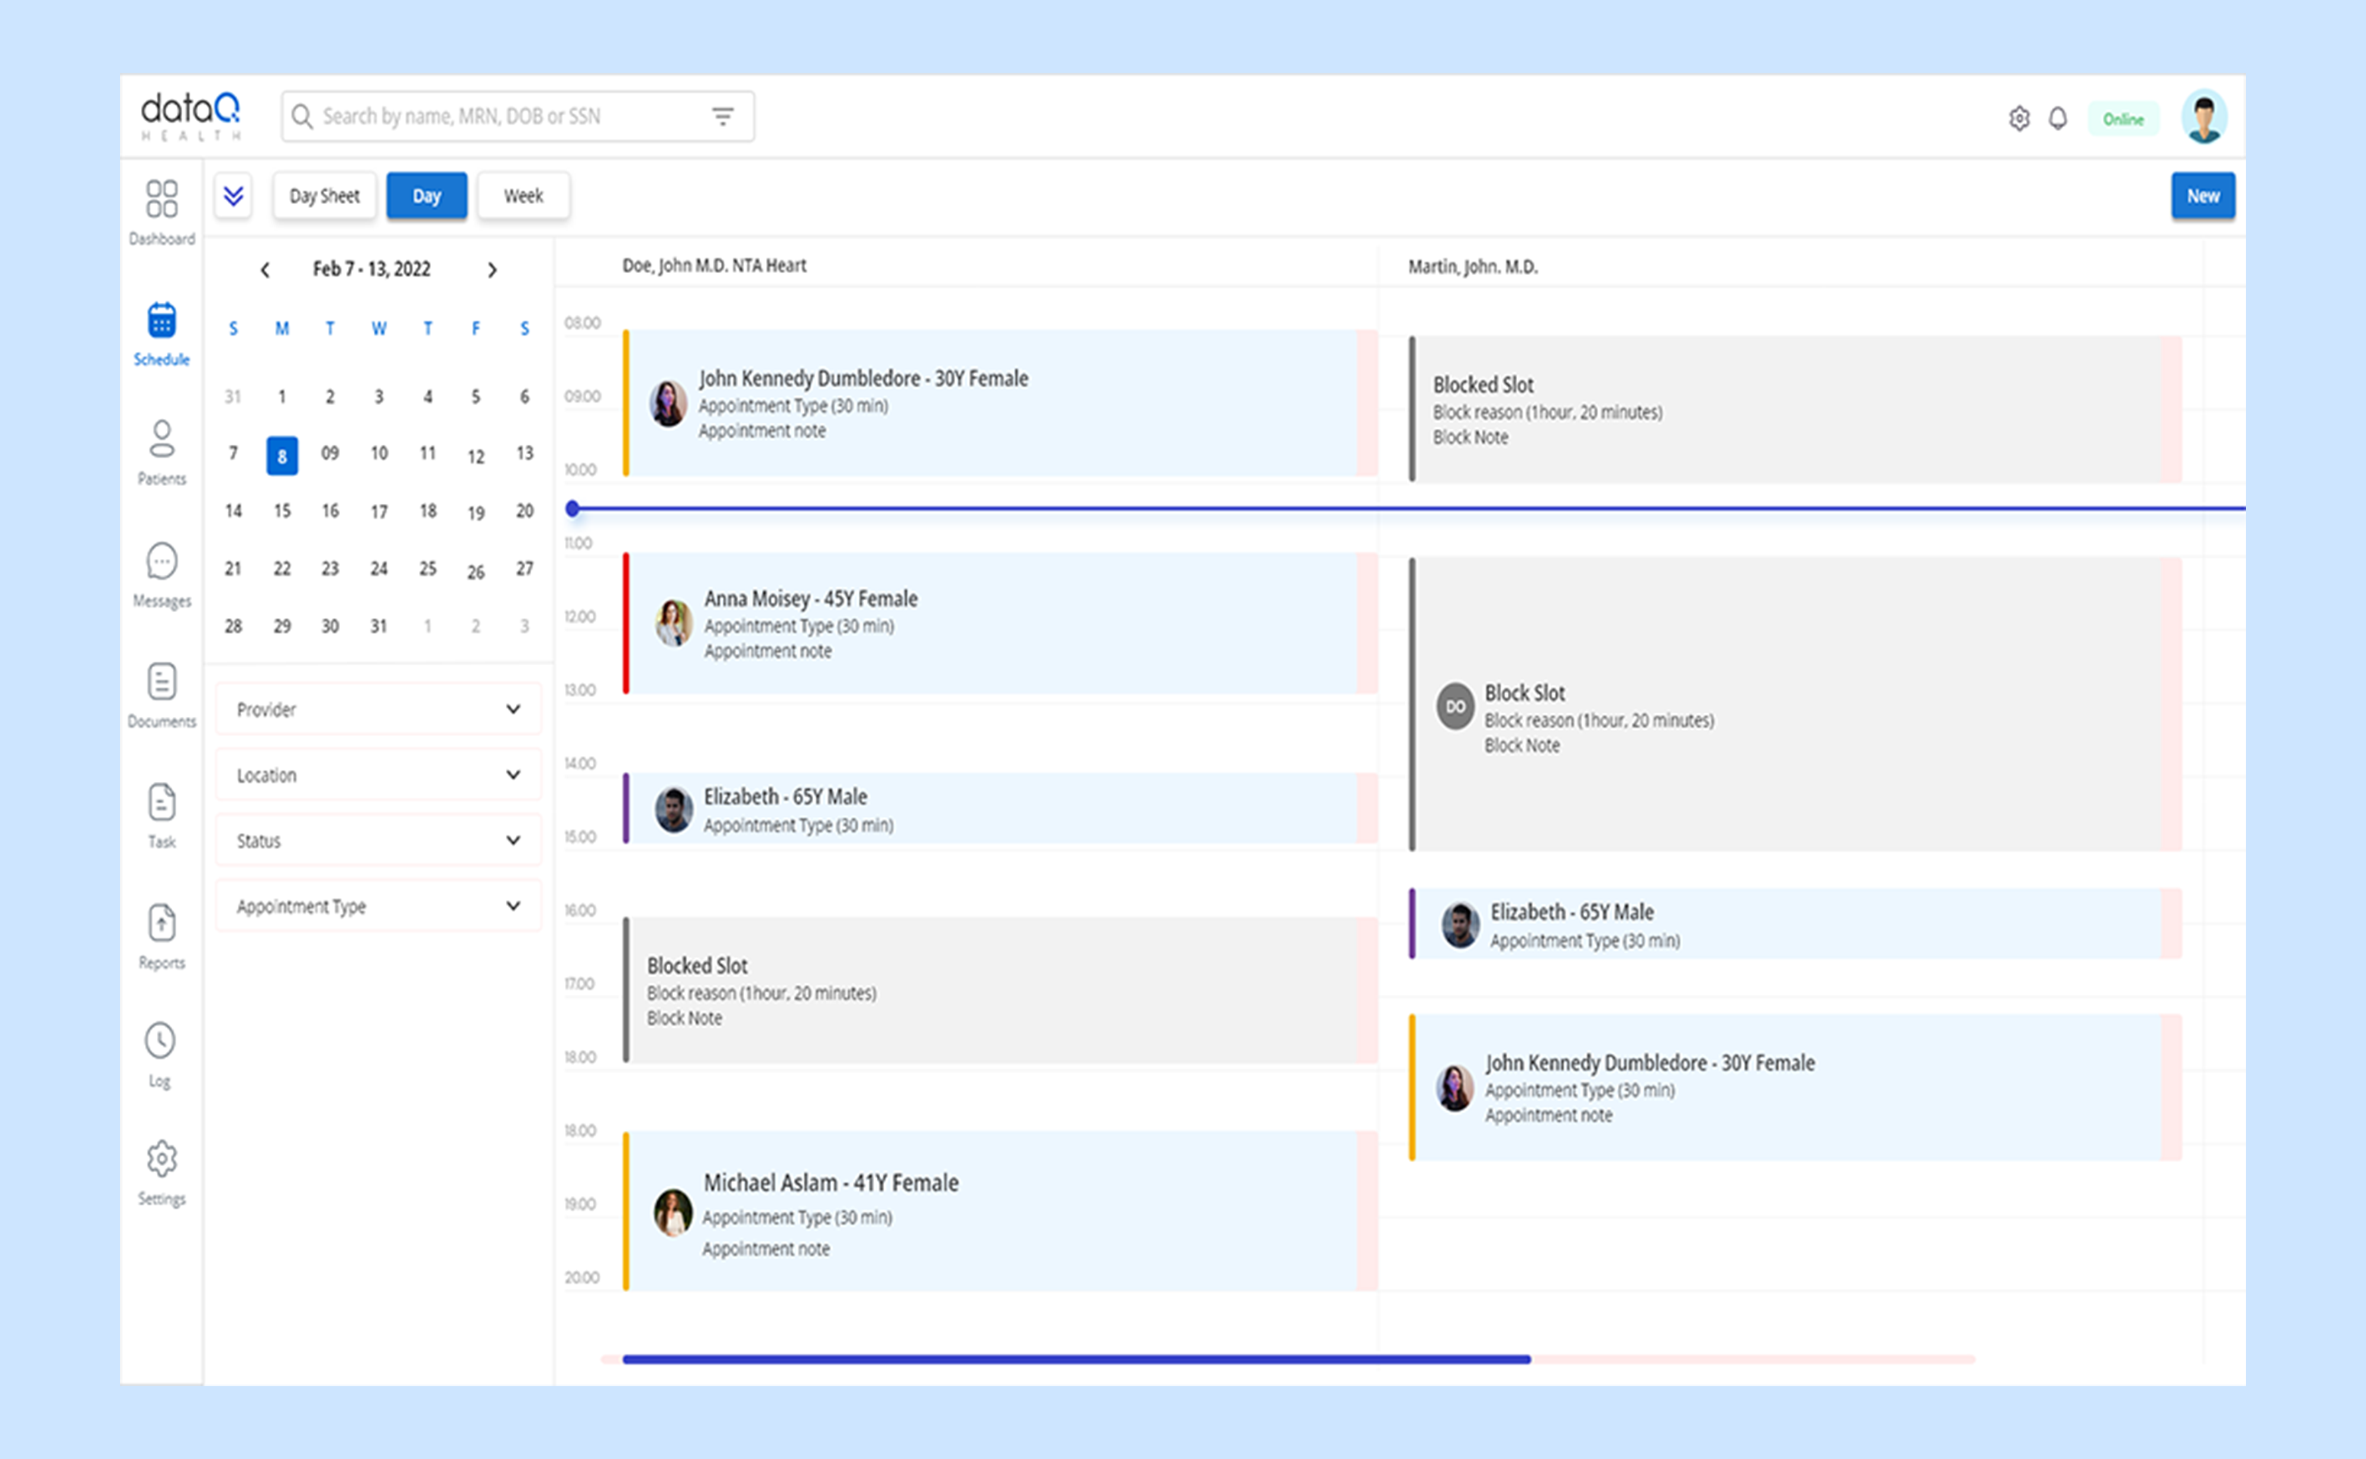
Task: Switch to the Week view tab
Action: pos(523,196)
